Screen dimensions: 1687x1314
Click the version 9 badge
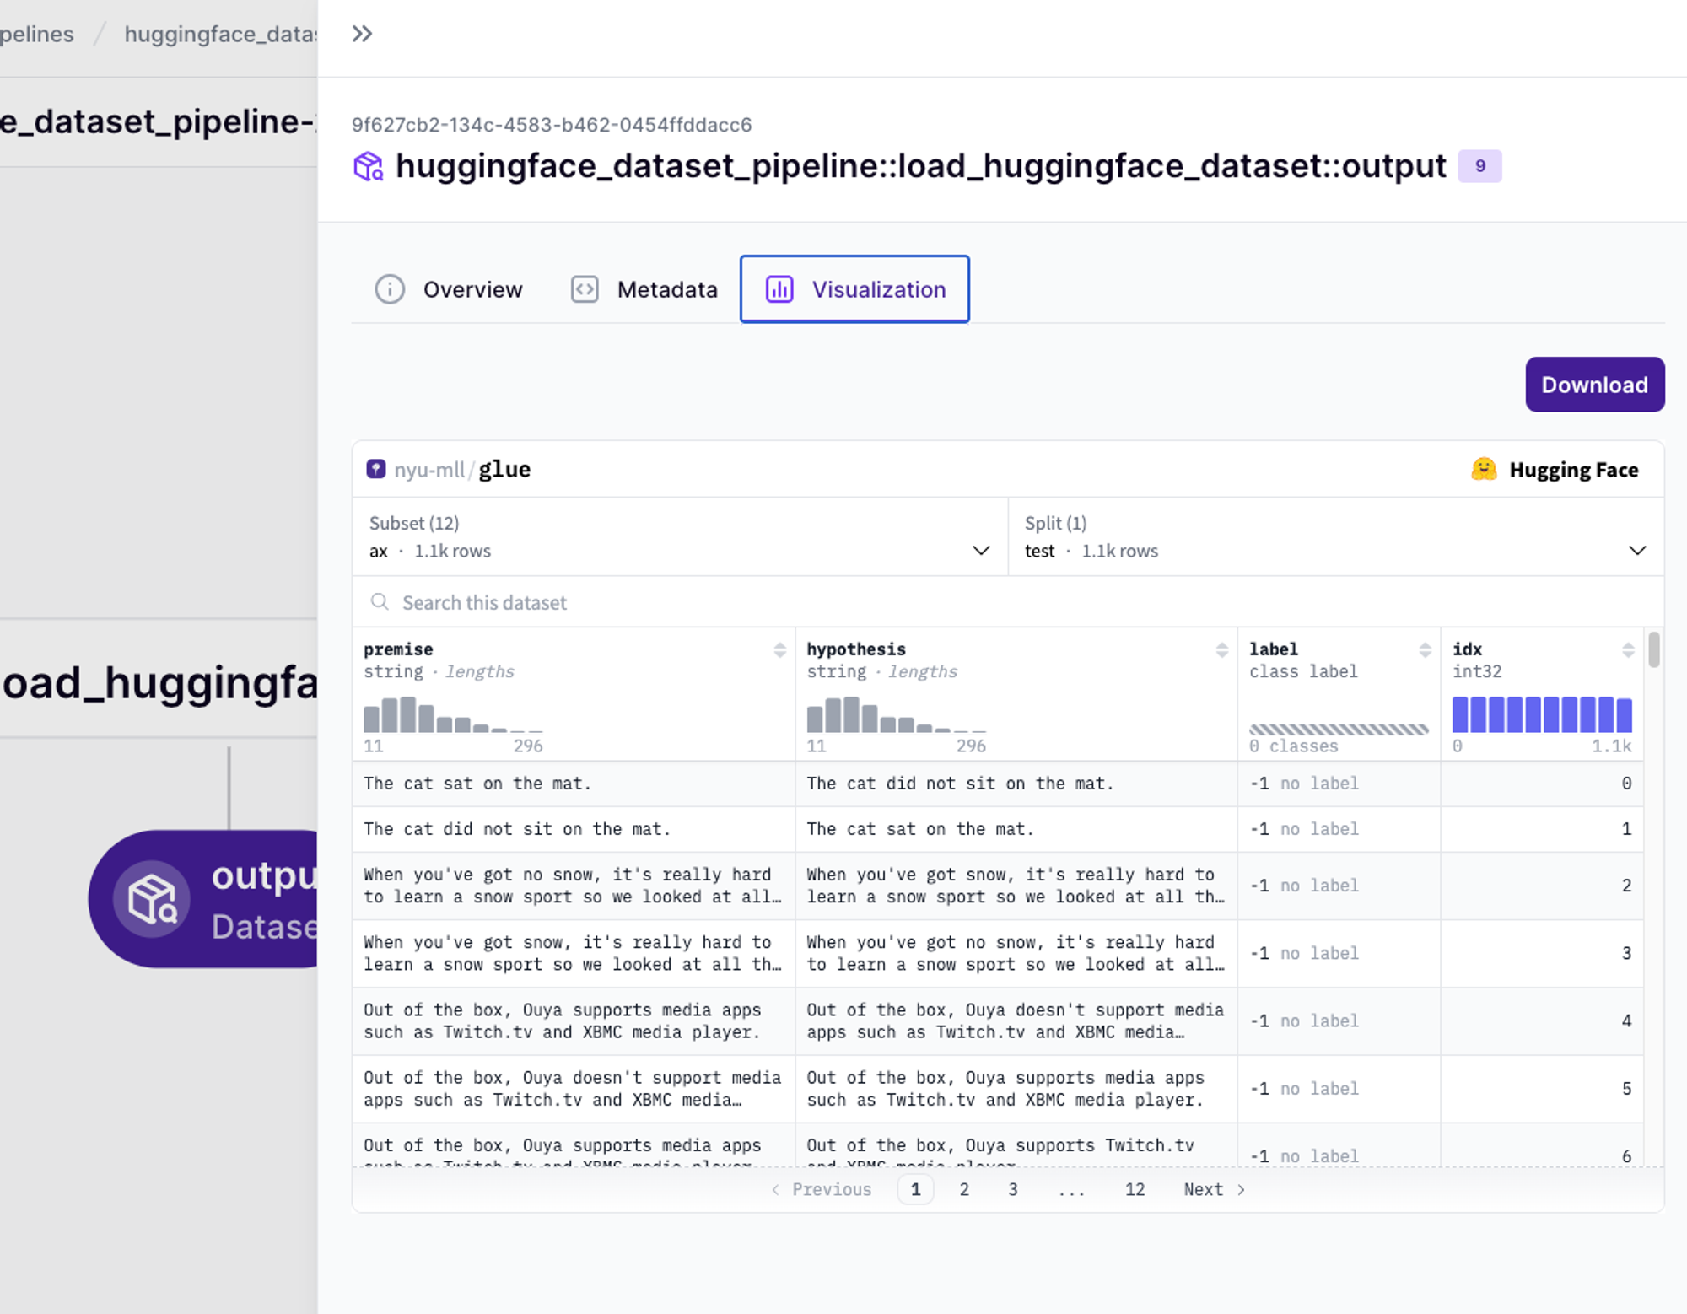[1479, 166]
